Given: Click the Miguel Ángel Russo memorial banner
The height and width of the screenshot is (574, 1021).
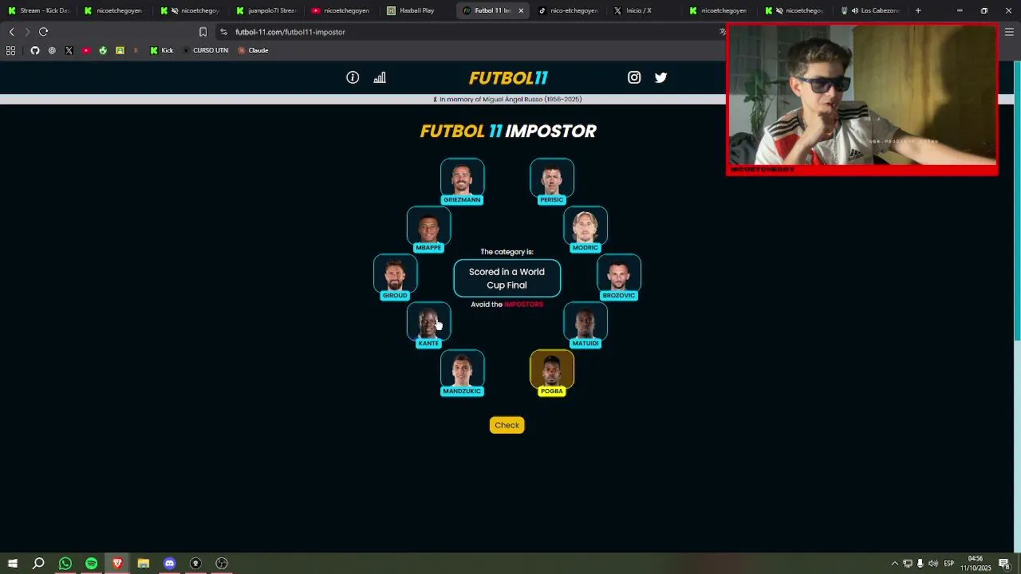Looking at the screenshot, I should pos(507,100).
